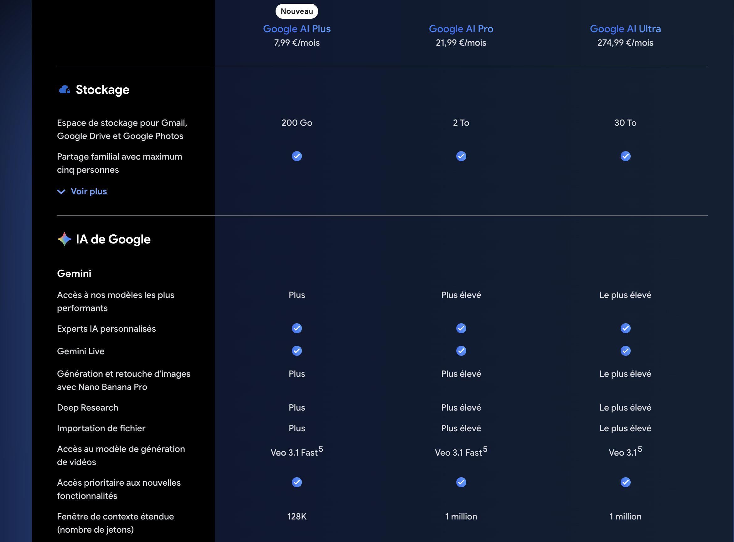Click the 30 To storage value for Ultra
The image size is (734, 542).
pyautogui.click(x=625, y=123)
